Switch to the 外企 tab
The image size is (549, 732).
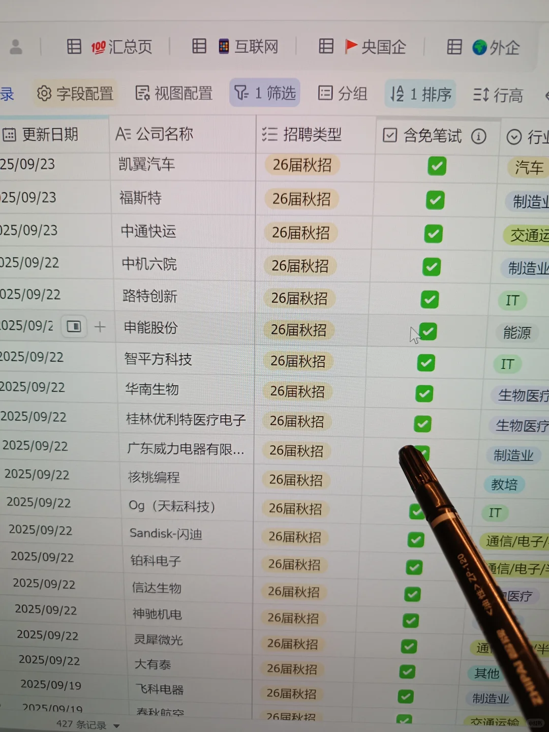pyautogui.click(x=504, y=47)
